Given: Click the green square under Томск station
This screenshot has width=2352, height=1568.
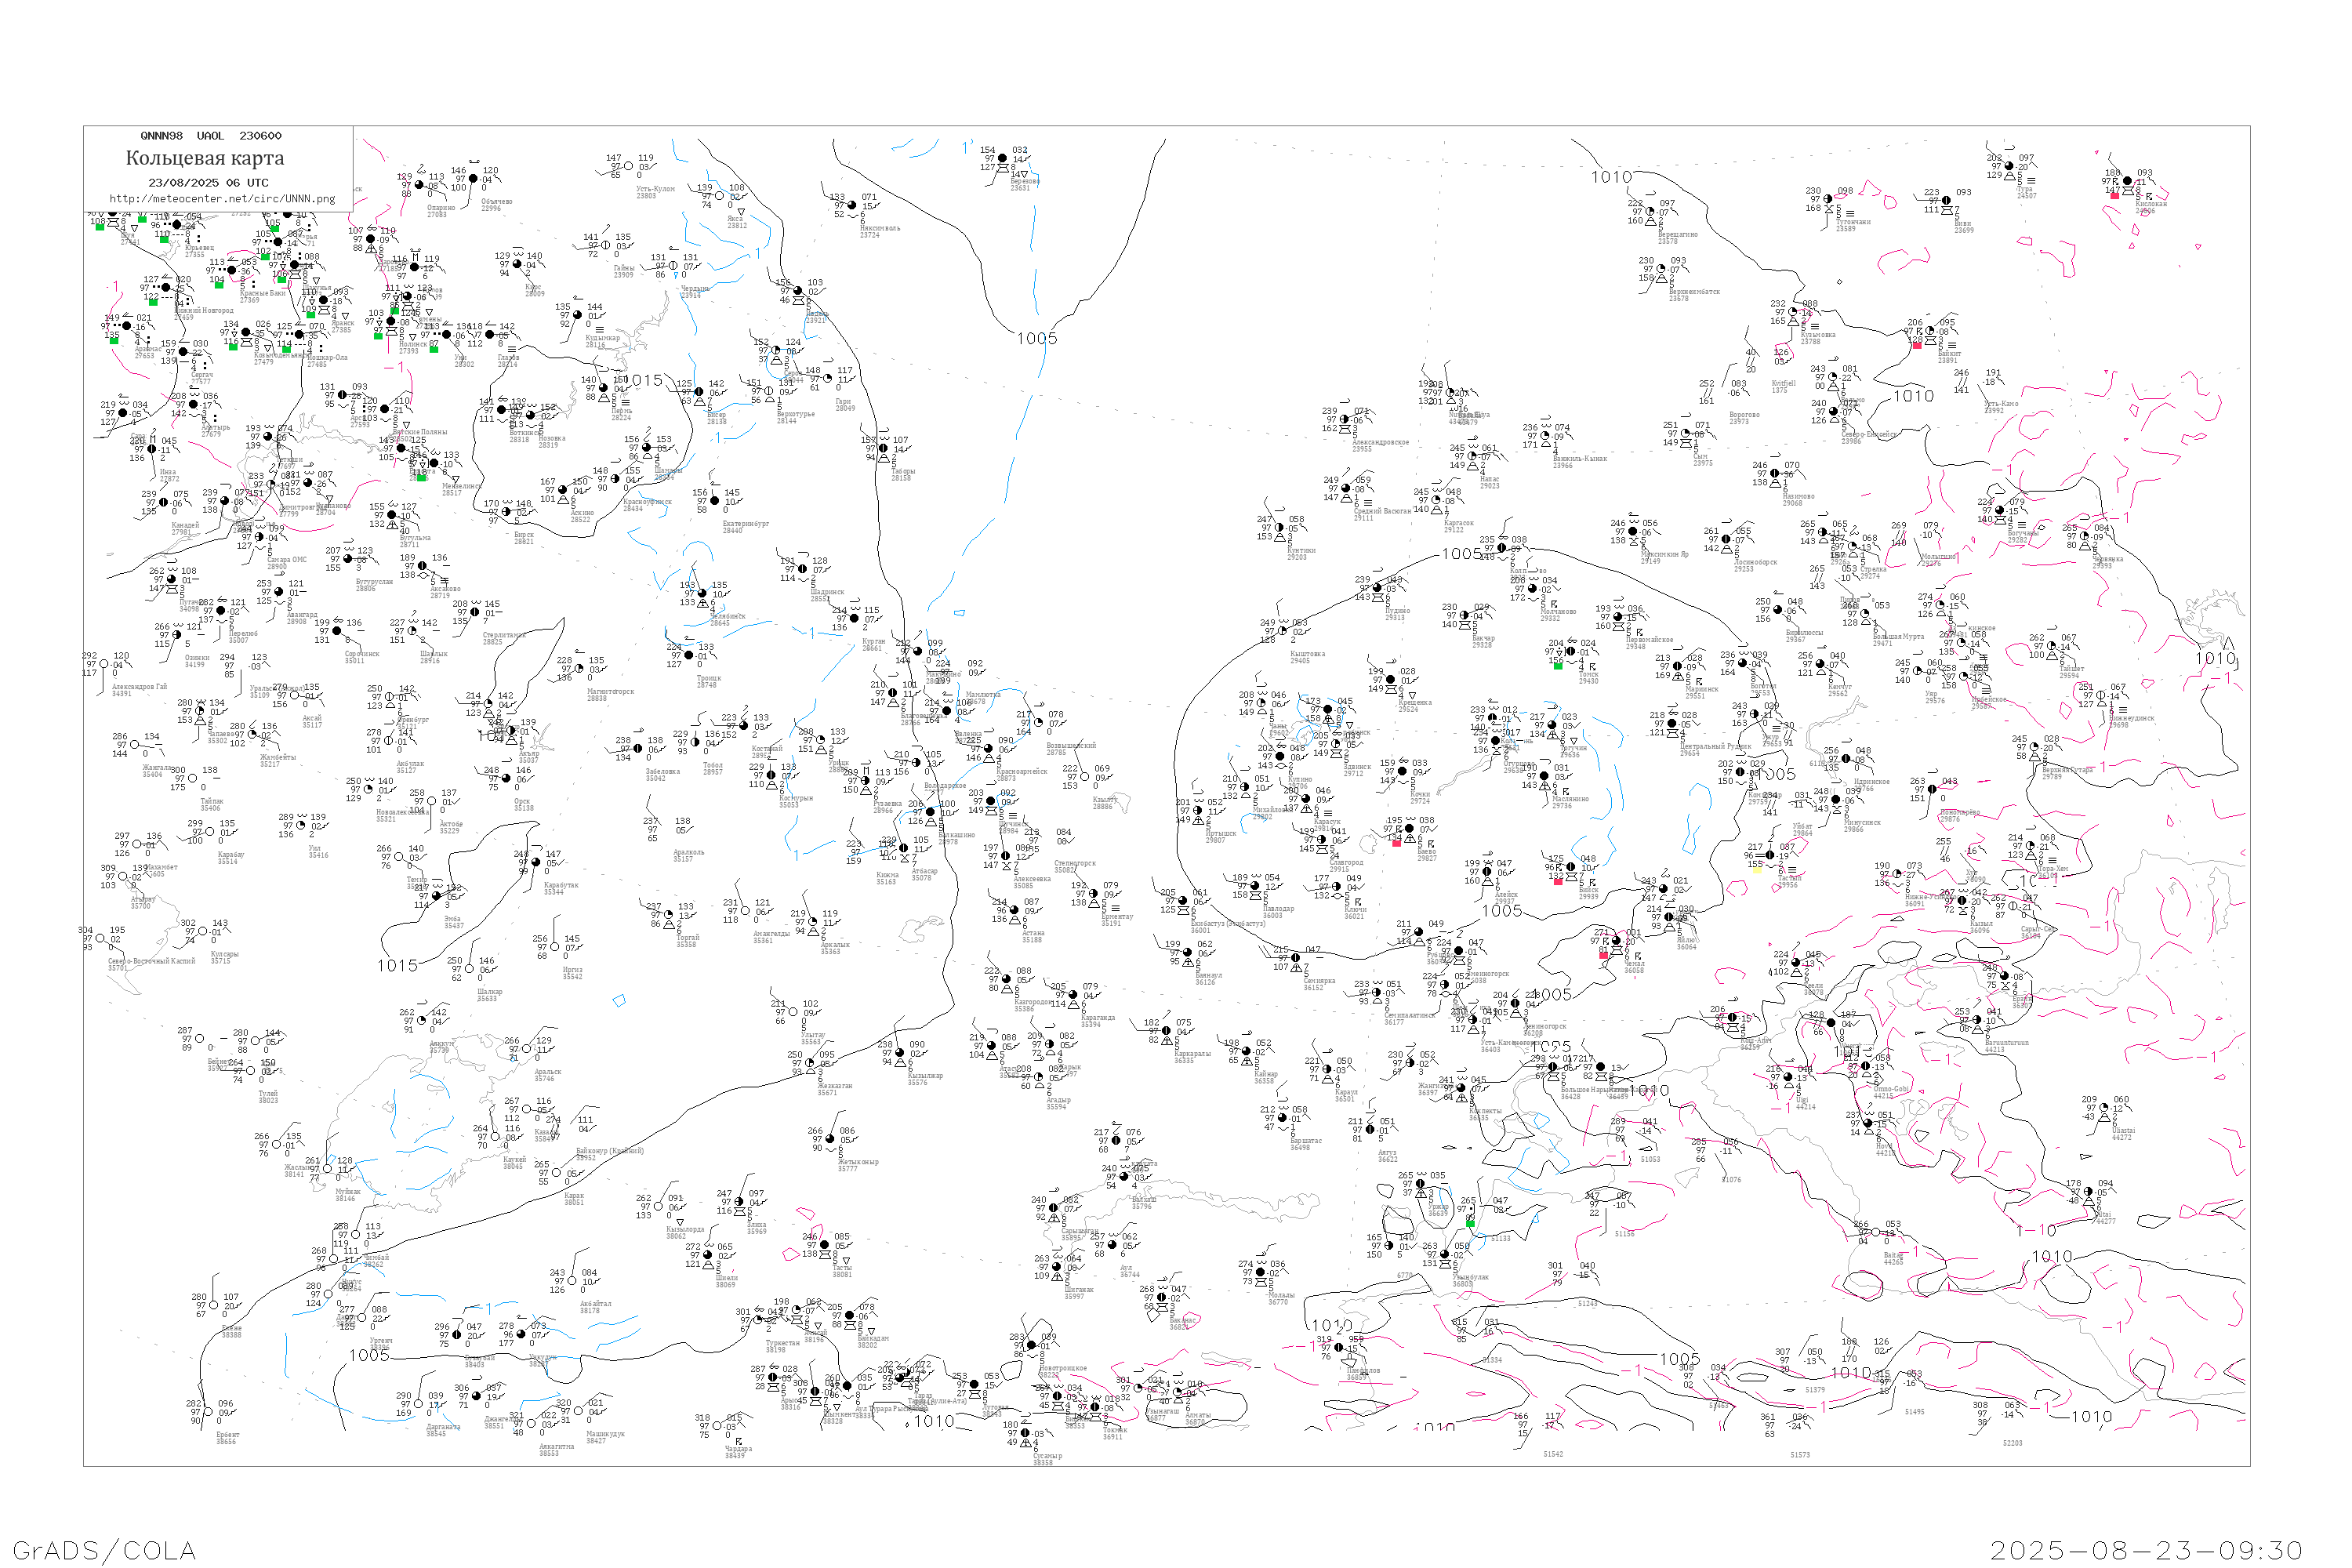Looking at the screenshot, I should tap(1558, 666).
